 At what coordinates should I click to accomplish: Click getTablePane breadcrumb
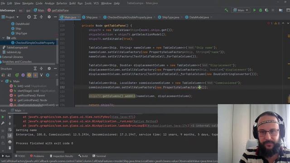(58, 10)
